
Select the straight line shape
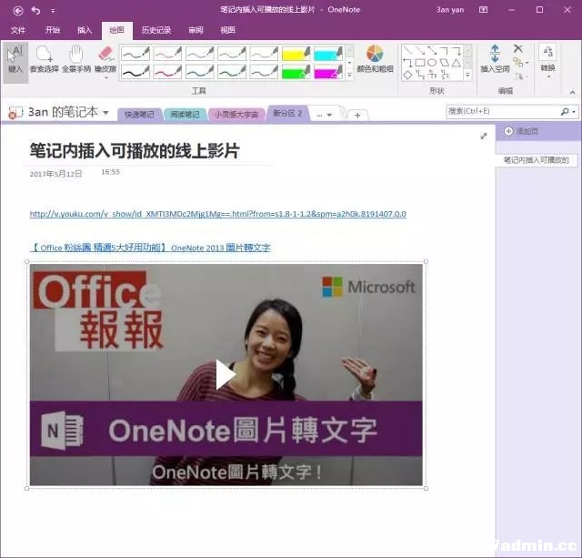point(408,51)
